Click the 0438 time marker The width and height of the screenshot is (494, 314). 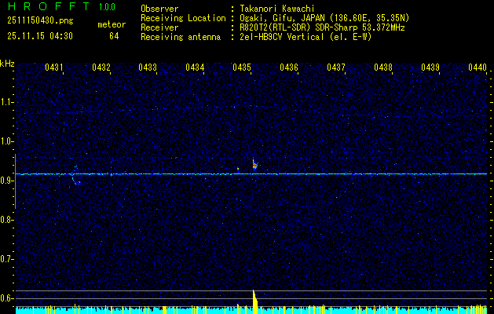[x=383, y=68]
